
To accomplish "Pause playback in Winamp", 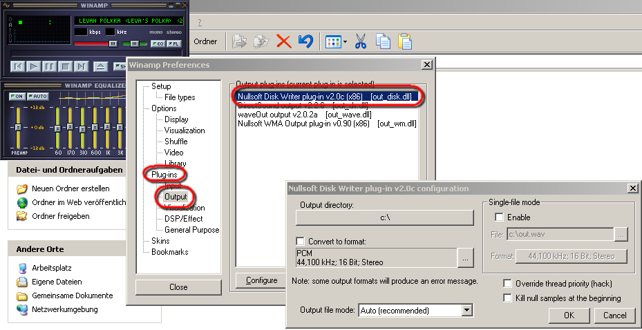I will 49,66.
